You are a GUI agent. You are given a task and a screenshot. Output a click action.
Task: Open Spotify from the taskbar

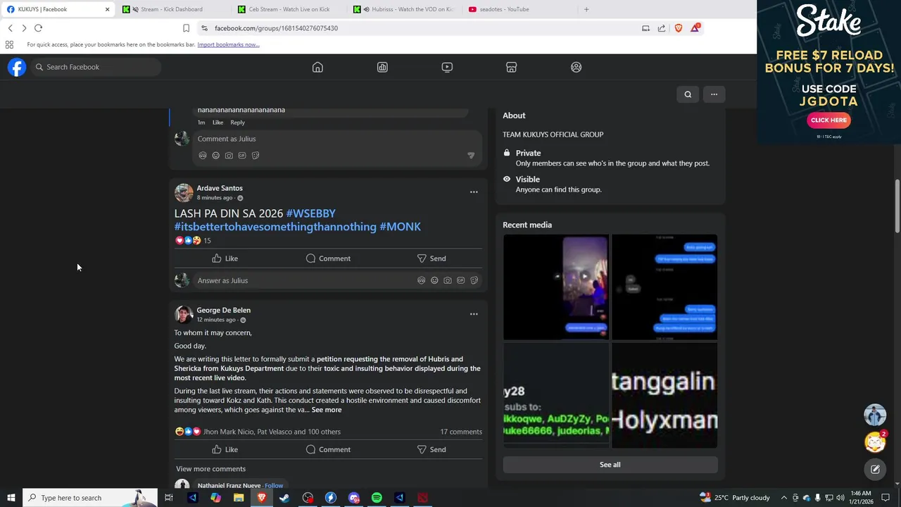pyautogui.click(x=377, y=498)
